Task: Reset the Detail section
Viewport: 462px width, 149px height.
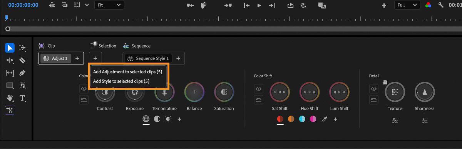Action: pos(373,100)
